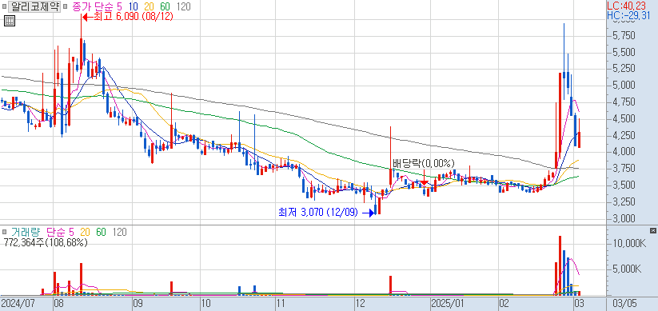Click the 3,000 price axis label

click(623, 219)
